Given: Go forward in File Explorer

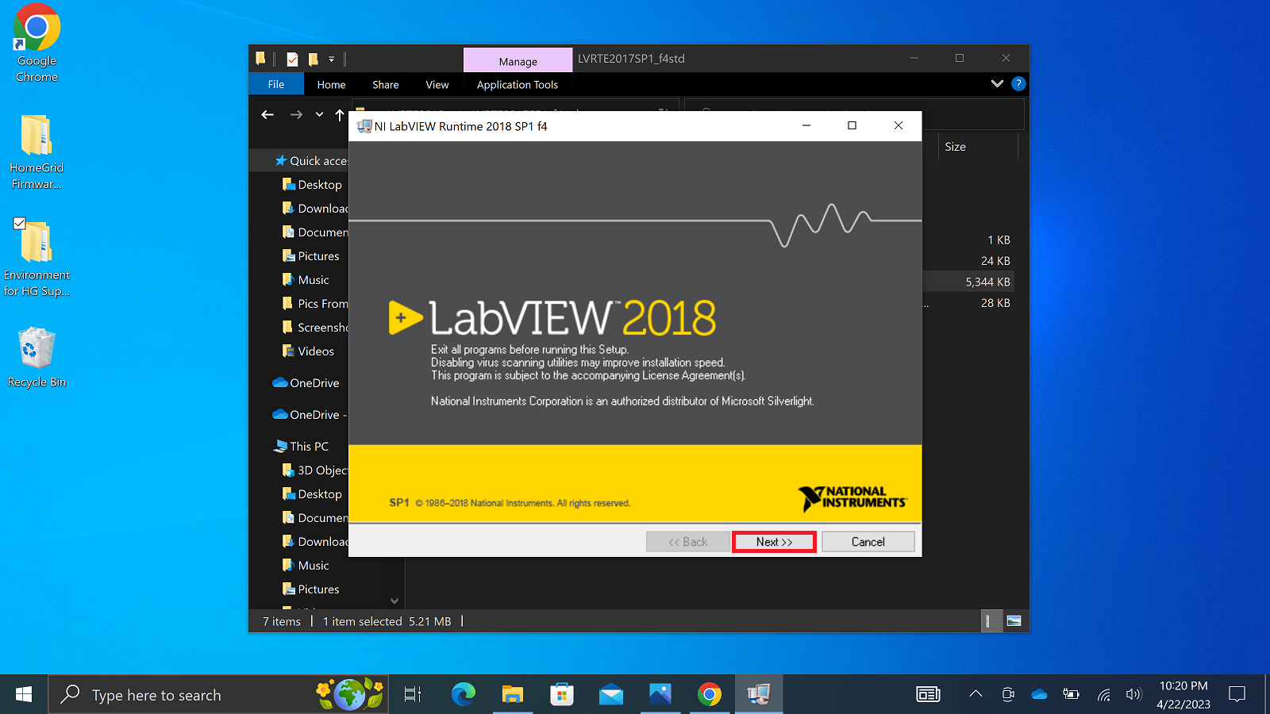Looking at the screenshot, I should [296, 115].
